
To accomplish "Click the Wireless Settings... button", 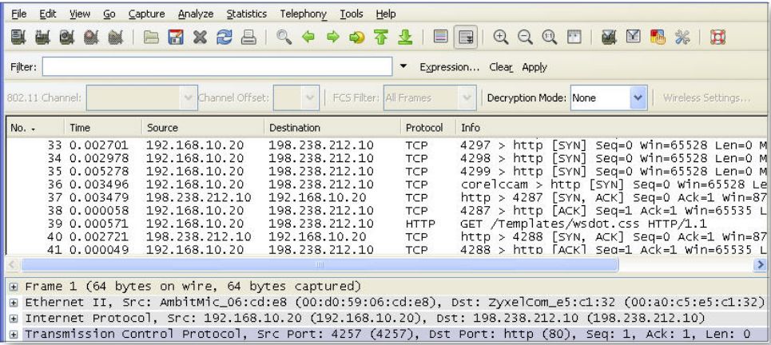I will pyautogui.click(x=706, y=97).
